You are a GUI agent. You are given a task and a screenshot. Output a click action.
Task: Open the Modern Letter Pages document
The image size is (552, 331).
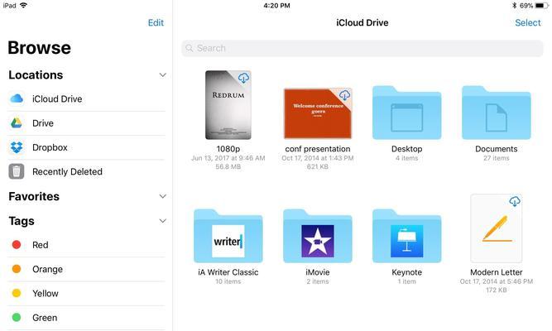coord(496,228)
